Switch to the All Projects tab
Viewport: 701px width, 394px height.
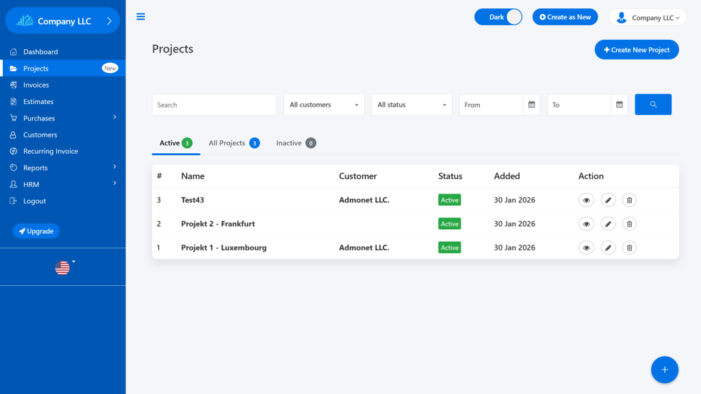click(233, 143)
